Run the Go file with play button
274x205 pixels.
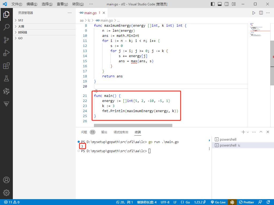coord(254,13)
